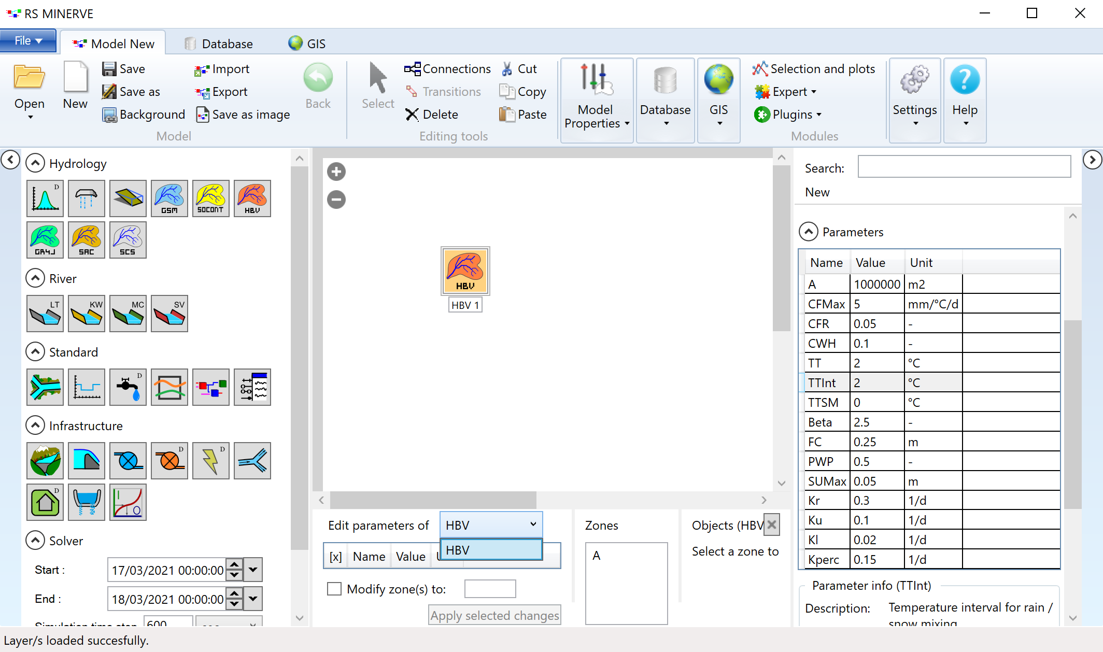Select the green house consumer icon
The height and width of the screenshot is (652, 1103).
pos(45,502)
